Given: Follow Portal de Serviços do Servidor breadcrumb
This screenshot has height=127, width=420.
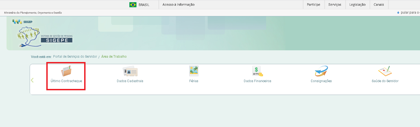Looking at the screenshot, I should pyautogui.click(x=75, y=57).
